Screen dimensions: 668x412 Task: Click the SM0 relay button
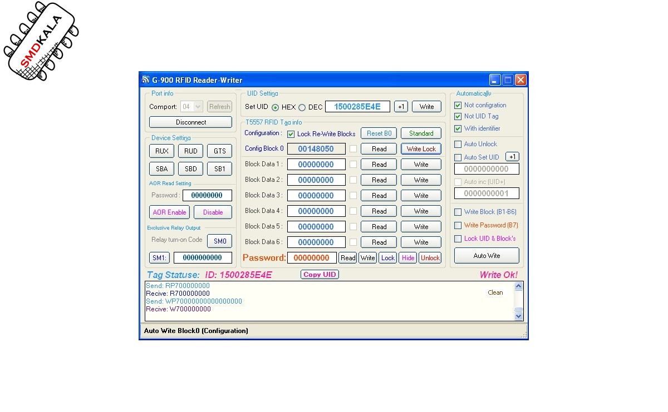click(219, 241)
